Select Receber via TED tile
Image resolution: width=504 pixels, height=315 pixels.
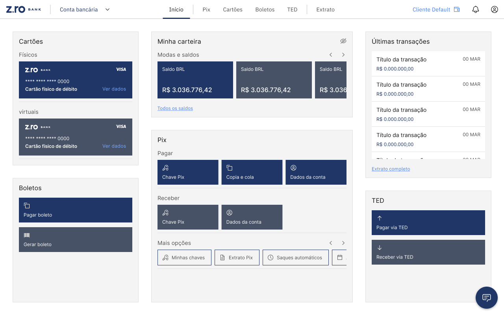[428, 252]
